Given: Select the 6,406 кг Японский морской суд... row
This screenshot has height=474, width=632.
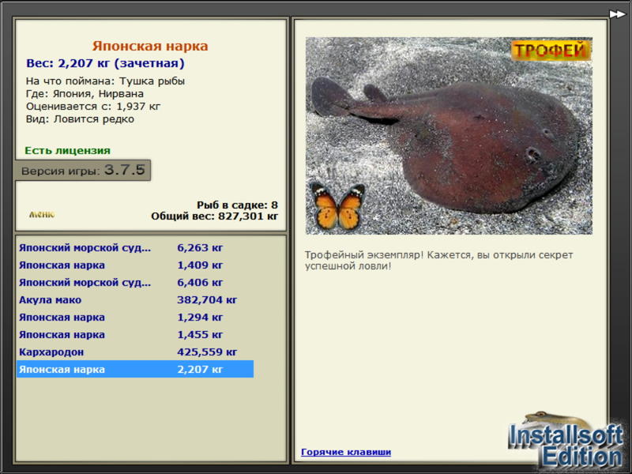Looking at the screenshot, I should coord(135,282).
